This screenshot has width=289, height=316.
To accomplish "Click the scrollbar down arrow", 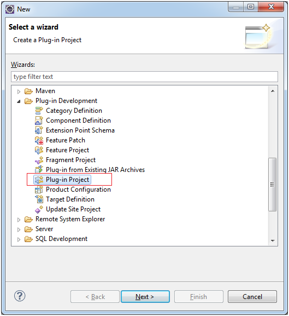I will (x=273, y=240).
